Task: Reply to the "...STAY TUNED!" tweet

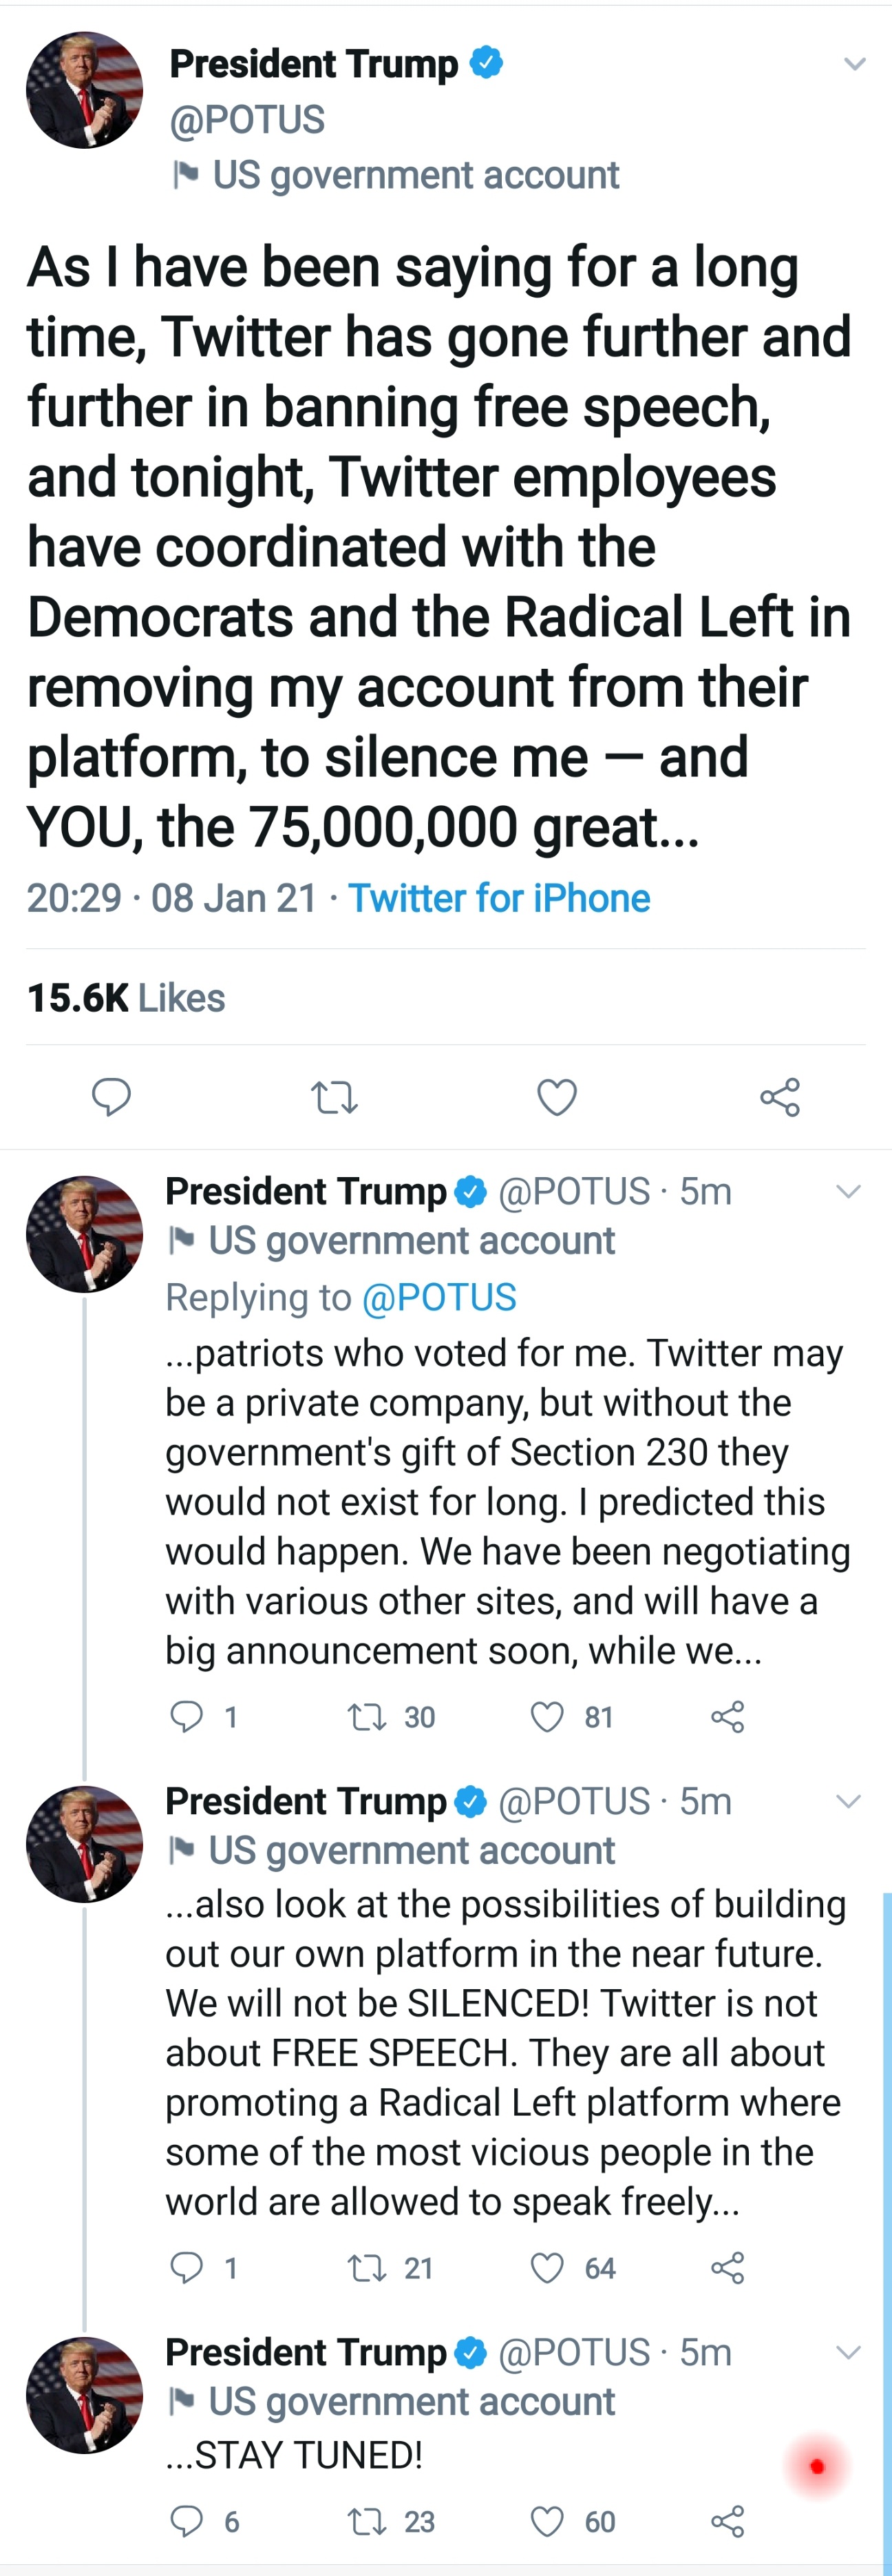Action: 187,2521
